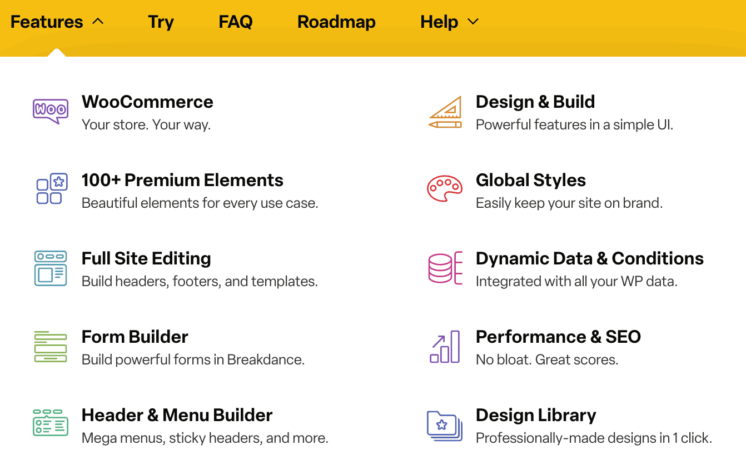Open the Performance & SEO heading link

pyautogui.click(x=558, y=337)
